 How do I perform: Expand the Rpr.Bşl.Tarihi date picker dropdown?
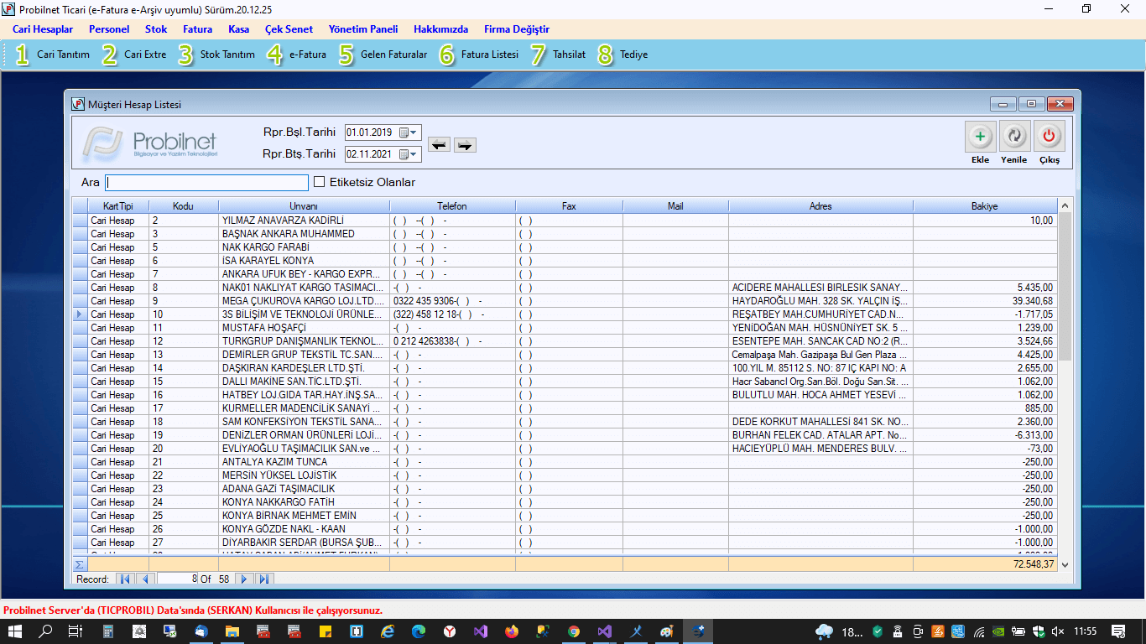409,132
